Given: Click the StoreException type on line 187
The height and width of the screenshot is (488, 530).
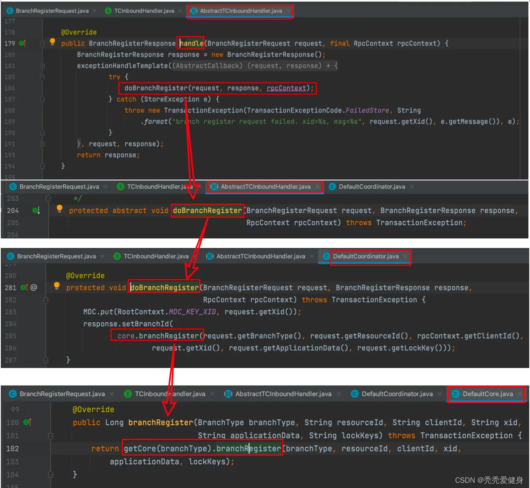Looking at the screenshot, I should (x=172, y=99).
